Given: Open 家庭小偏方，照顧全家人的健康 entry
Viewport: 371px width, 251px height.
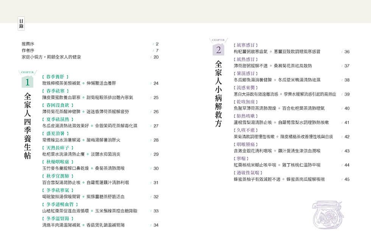Looking at the screenshot, I should (x=51, y=57).
